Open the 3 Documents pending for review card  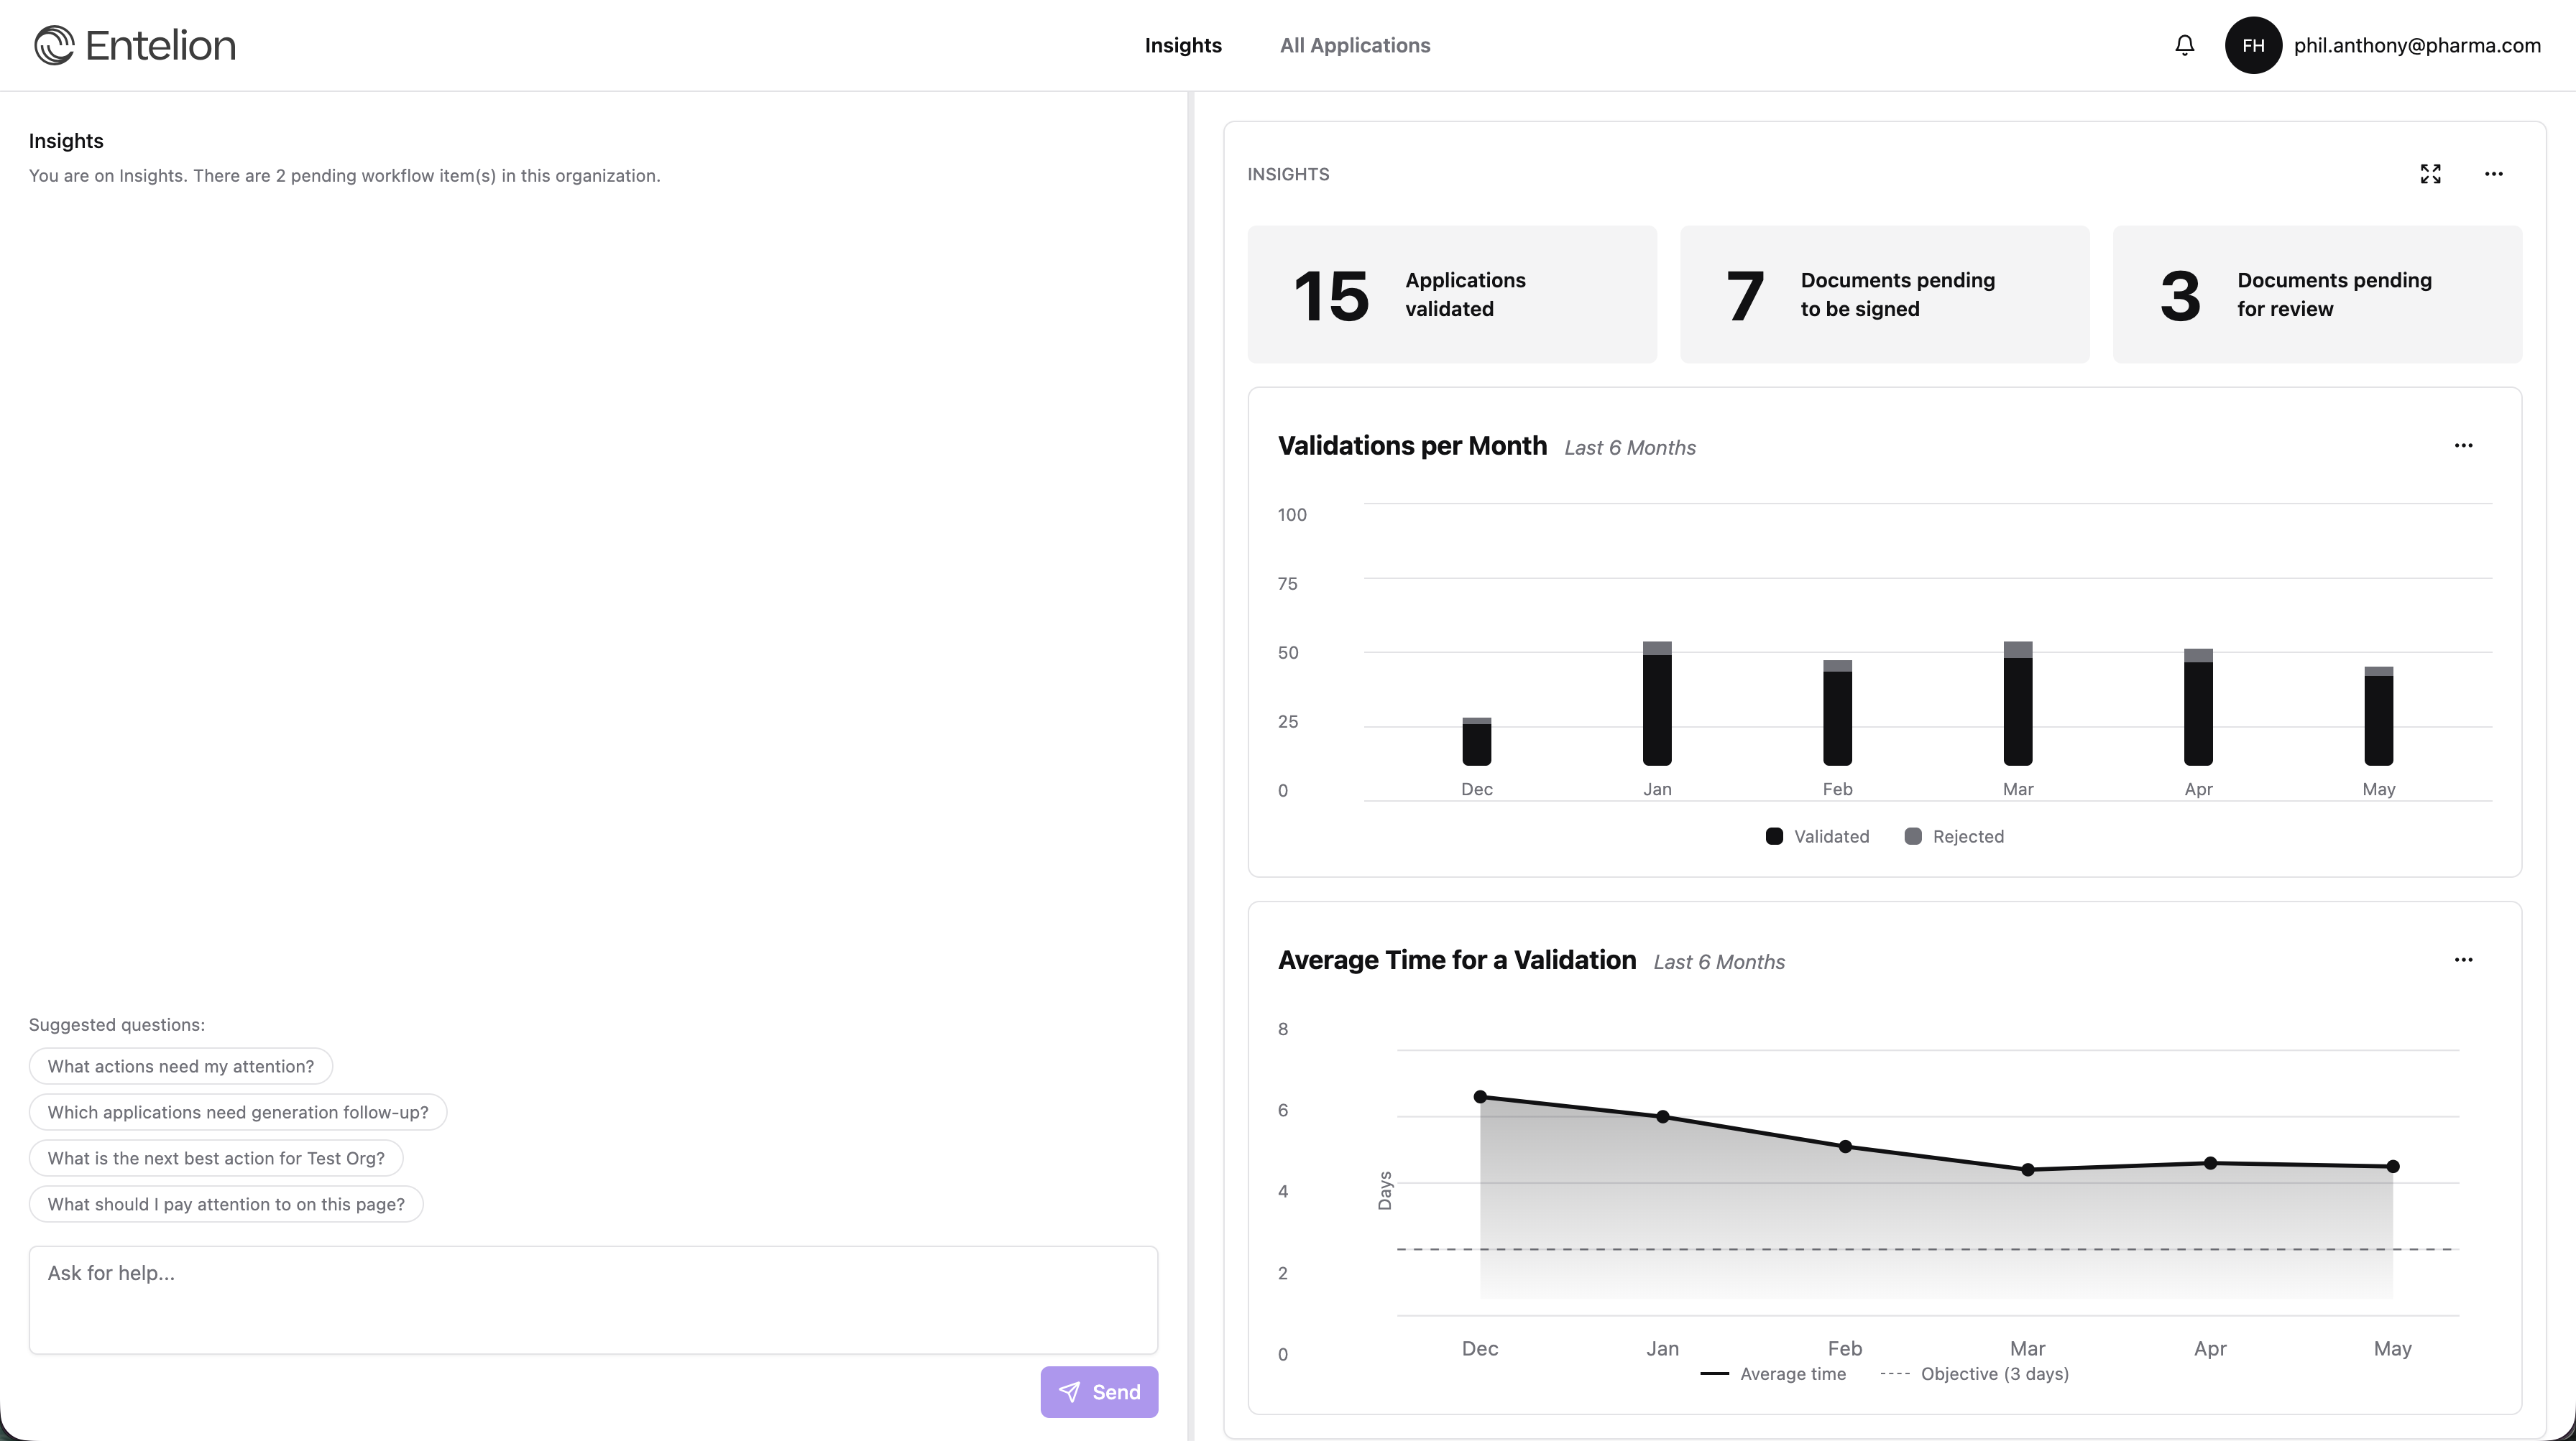tap(2318, 295)
